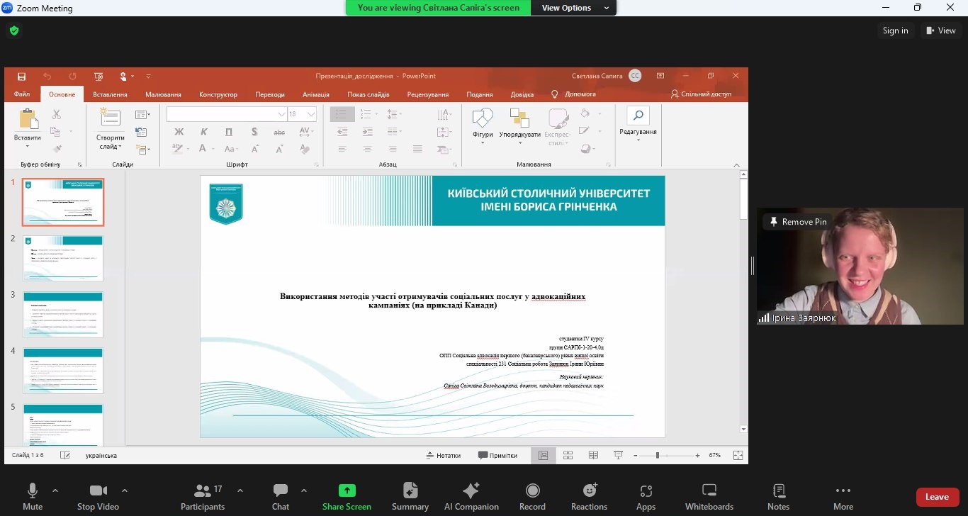Expand audio options arrow beside Mute
The width and height of the screenshot is (968, 516).
tap(55, 490)
